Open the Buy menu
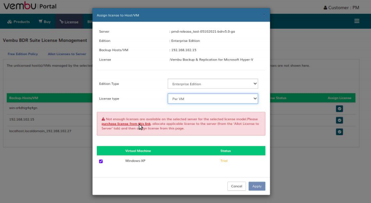371x203 pixels. pos(44,22)
